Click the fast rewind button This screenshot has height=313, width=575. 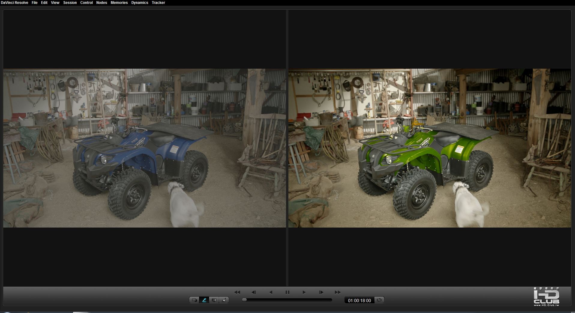[x=237, y=292]
